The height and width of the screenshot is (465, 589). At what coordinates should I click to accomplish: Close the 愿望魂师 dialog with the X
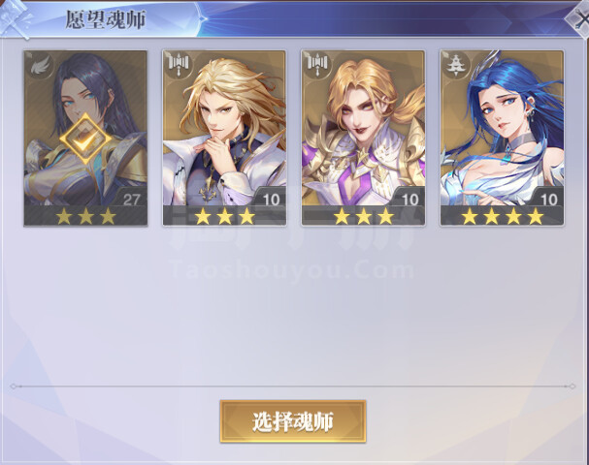580,19
